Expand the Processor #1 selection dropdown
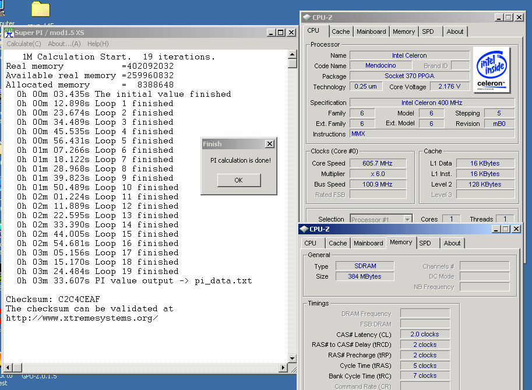The height and width of the screenshot is (390, 532). click(407, 219)
